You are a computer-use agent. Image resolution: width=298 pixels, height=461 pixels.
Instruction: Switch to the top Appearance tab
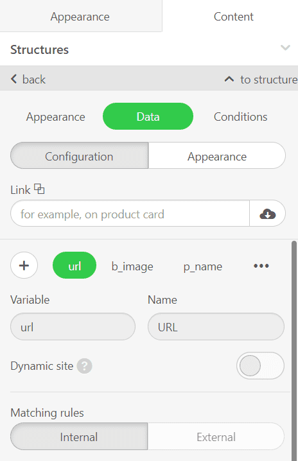point(80,17)
